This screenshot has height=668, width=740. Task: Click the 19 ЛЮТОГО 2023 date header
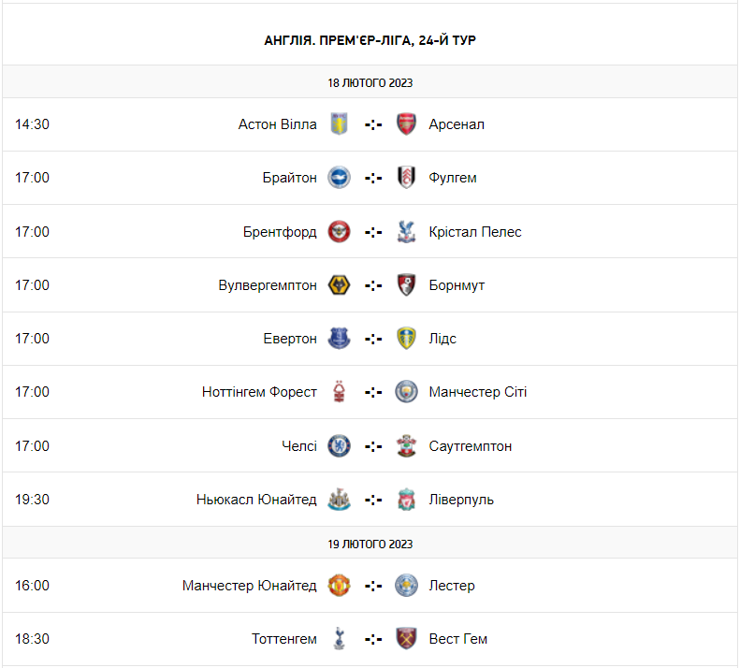pos(370,544)
